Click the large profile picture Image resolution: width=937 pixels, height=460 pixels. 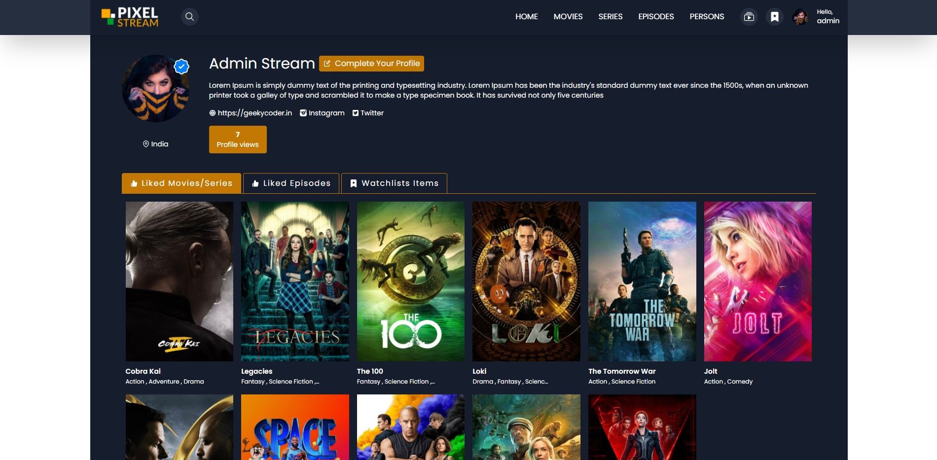click(x=156, y=88)
